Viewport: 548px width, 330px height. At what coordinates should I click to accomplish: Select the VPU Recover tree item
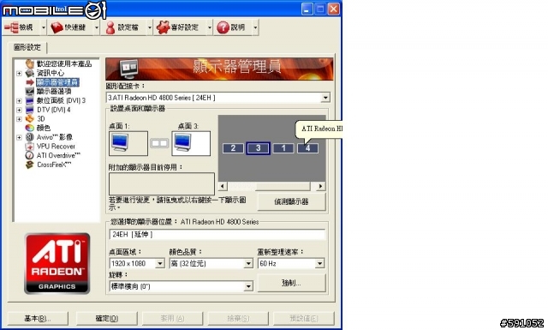click(56, 147)
